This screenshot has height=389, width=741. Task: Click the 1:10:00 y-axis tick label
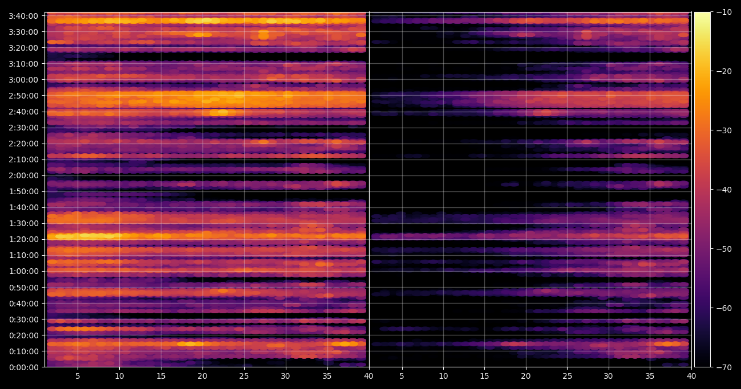[x=23, y=255]
